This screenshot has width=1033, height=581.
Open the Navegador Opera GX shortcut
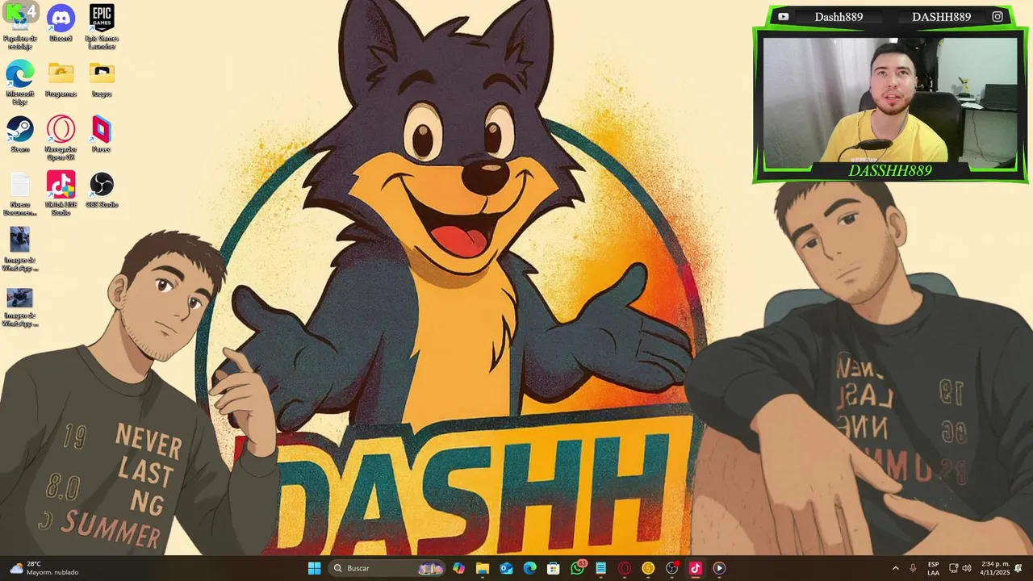[x=61, y=138]
